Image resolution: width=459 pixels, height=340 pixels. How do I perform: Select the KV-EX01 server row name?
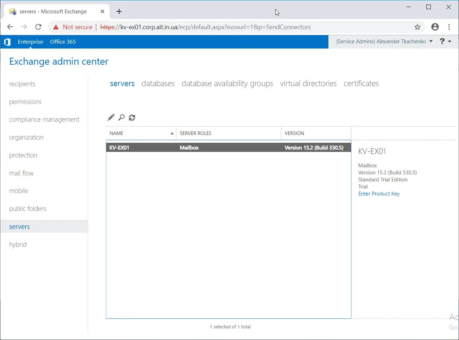coord(119,148)
